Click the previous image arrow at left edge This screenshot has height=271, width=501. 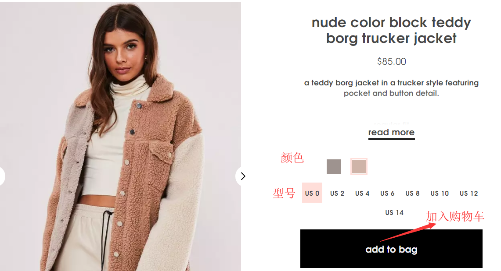2,176
